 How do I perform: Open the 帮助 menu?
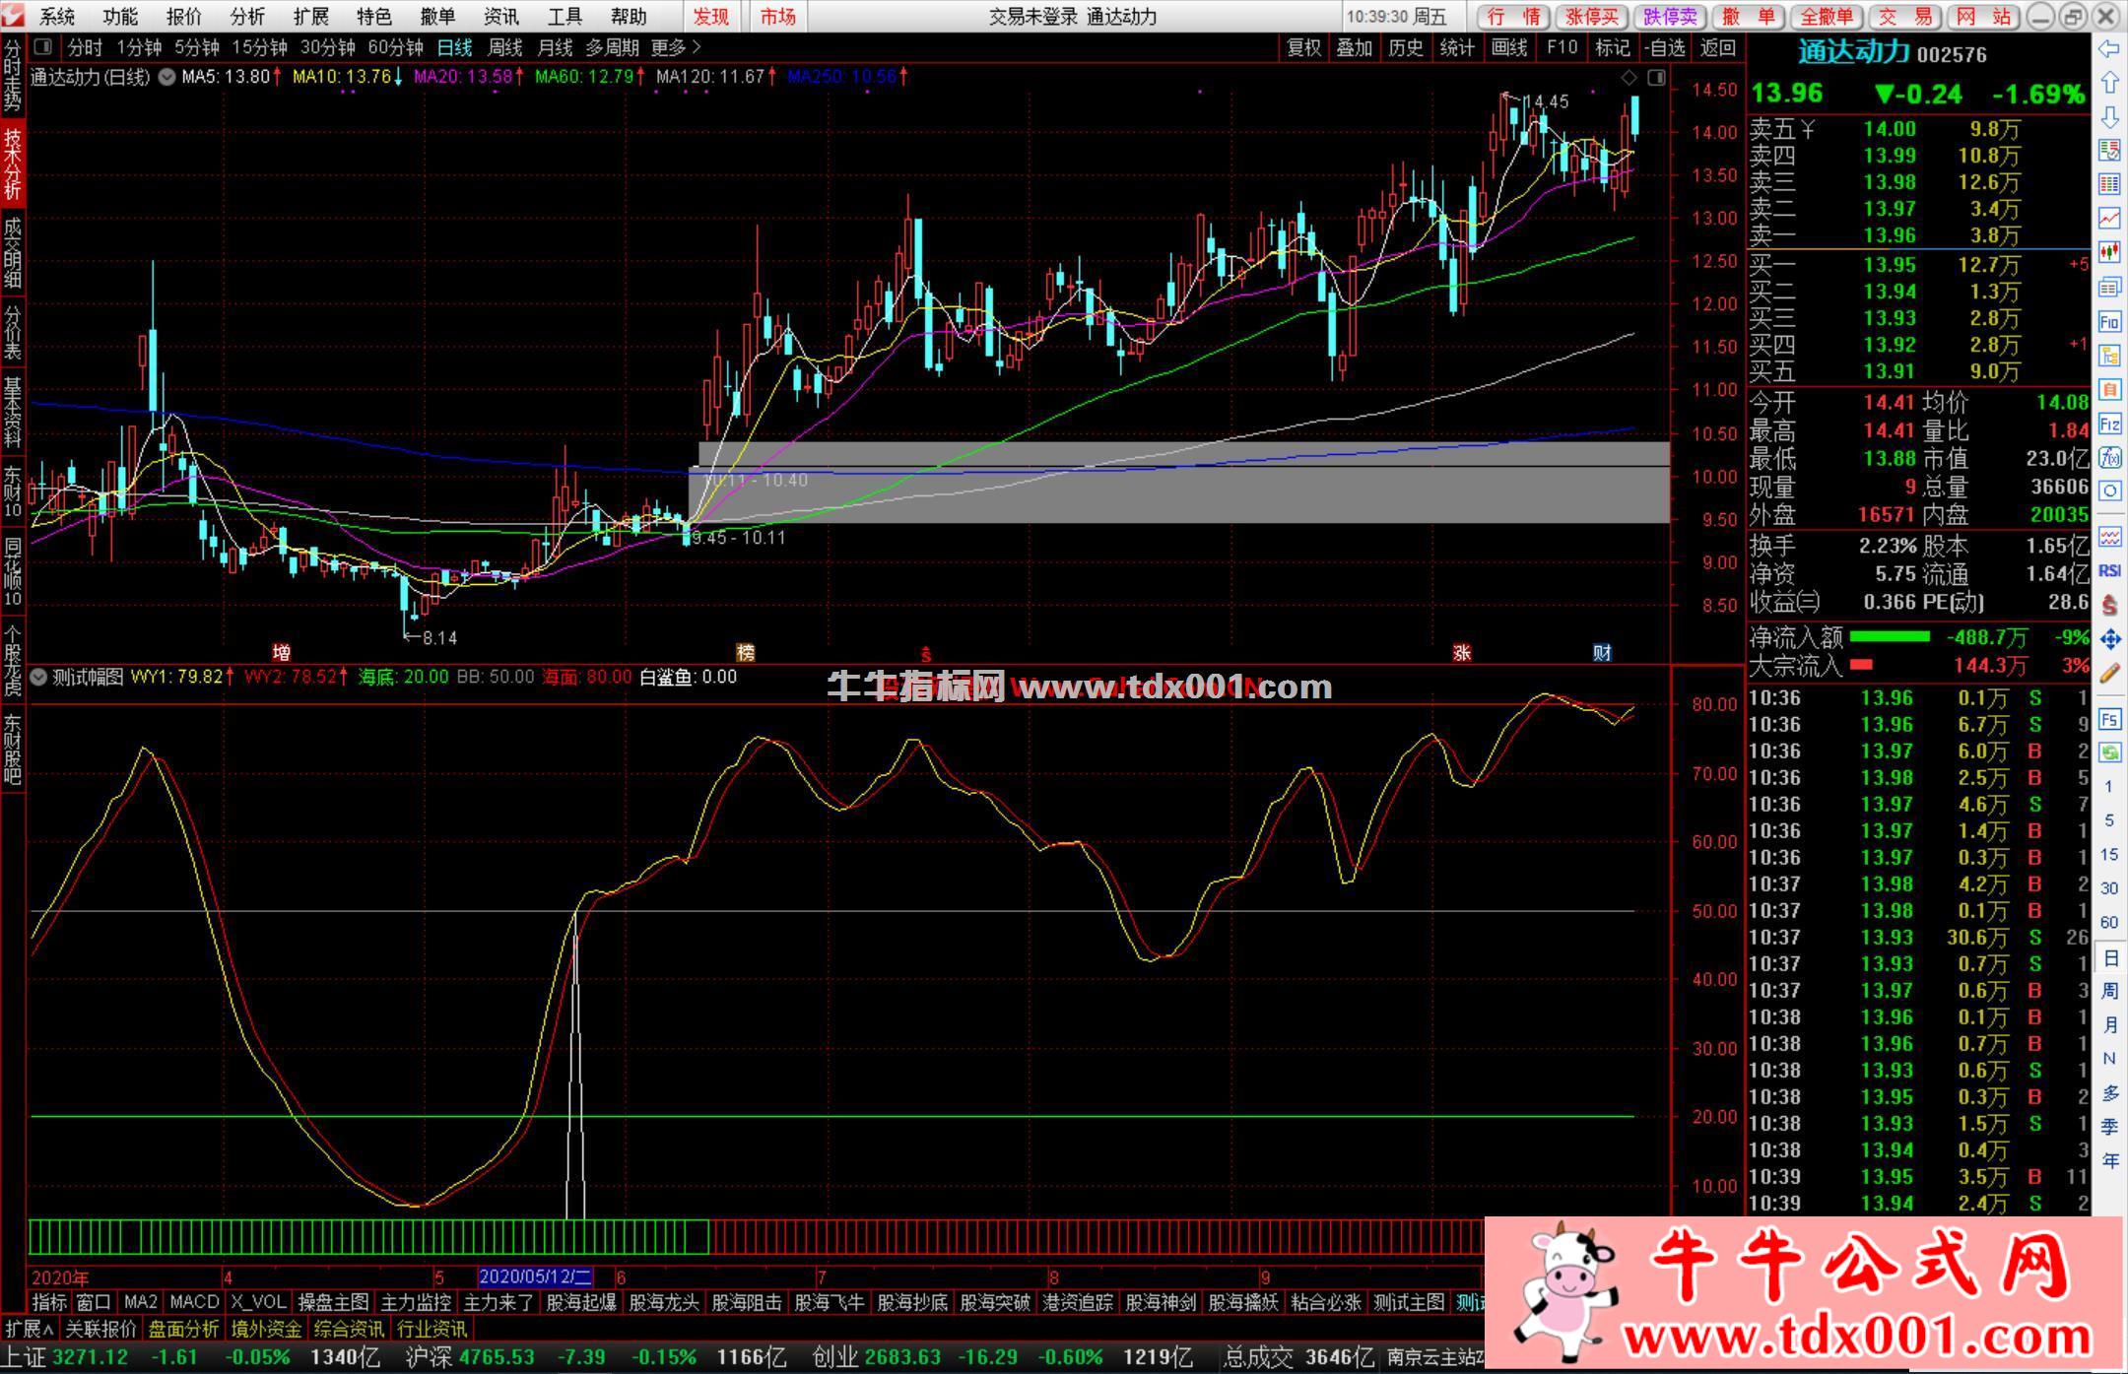pos(629,17)
